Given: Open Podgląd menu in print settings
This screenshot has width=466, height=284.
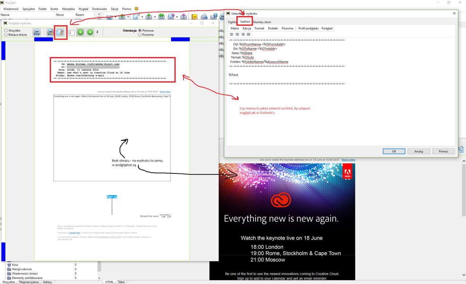Looking at the screenshot, I should pyautogui.click(x=327, y=28).
